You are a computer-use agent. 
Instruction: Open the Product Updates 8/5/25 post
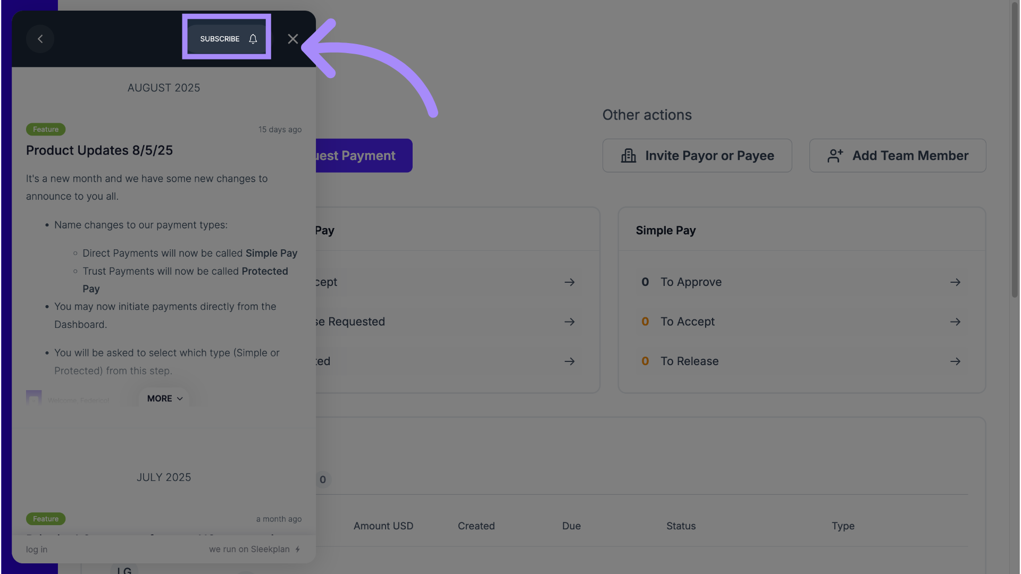point(99,150)
